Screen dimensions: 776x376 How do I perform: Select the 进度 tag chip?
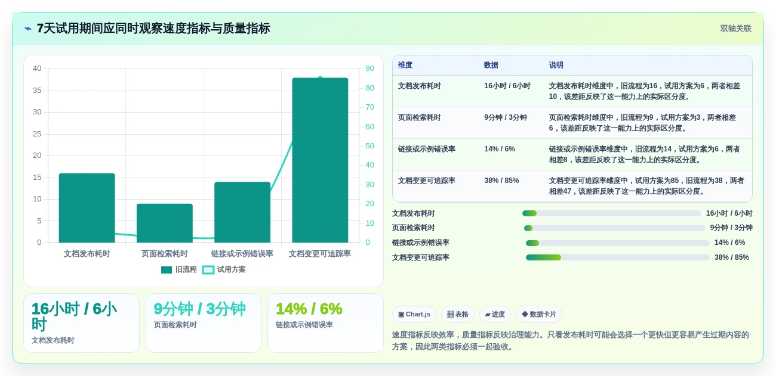pyautogui.click(x=495, y=314)
